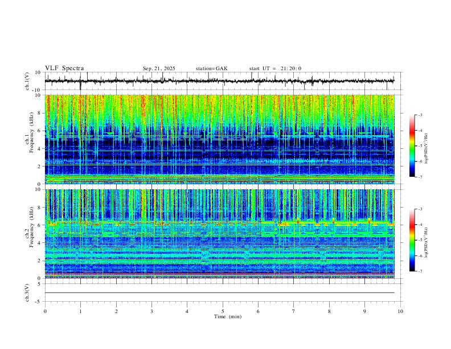Click the 'ch.1(V)' axis label
The image size is (451, 349).
coord(27,81)
